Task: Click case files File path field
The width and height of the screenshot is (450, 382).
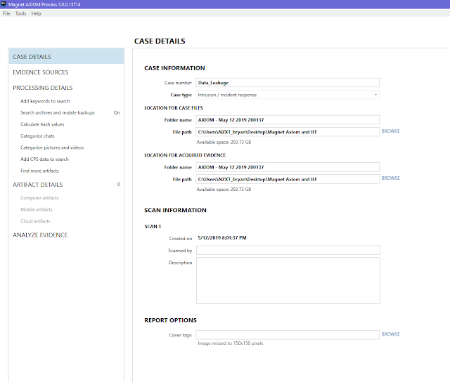Action: 288,132
